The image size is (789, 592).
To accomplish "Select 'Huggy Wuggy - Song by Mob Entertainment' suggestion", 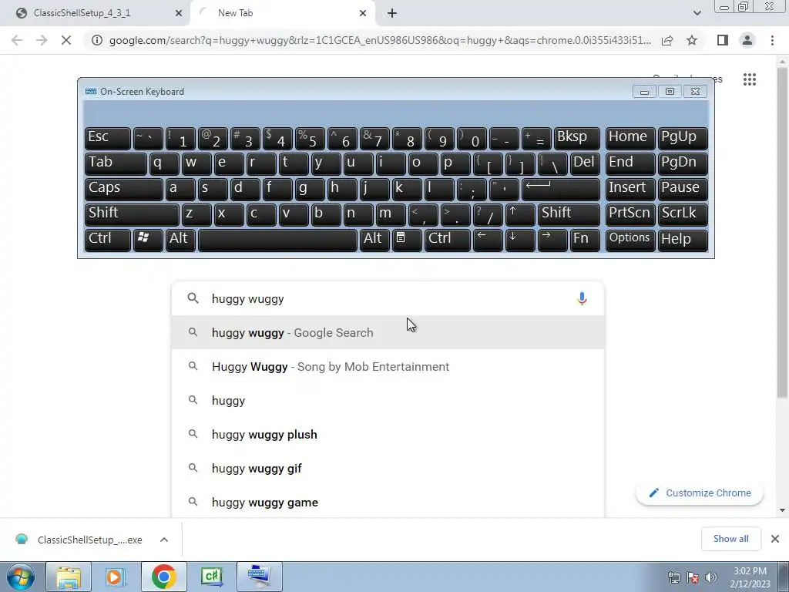I will point(388,366).
